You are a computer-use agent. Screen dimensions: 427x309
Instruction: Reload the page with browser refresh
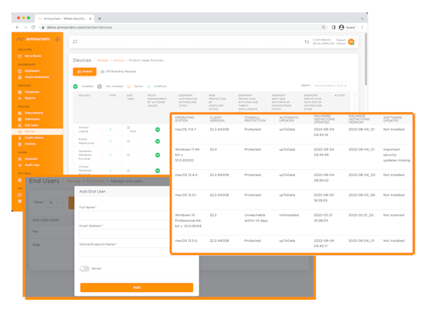pyautogui.click(x=33, y=27)
